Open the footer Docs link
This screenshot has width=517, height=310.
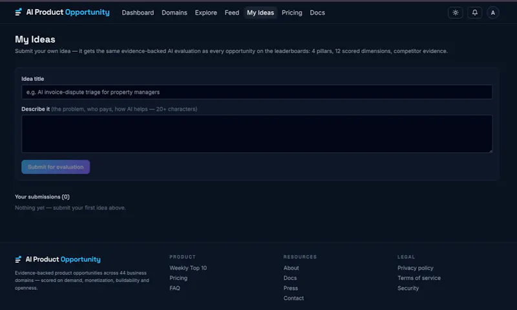click(290, 278)
